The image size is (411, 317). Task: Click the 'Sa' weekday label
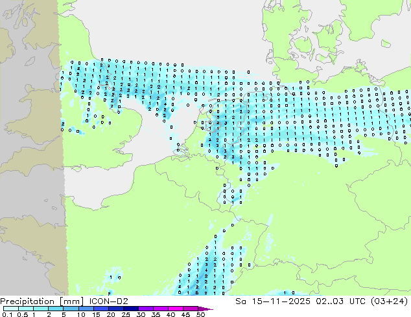[x=241, y=301]
